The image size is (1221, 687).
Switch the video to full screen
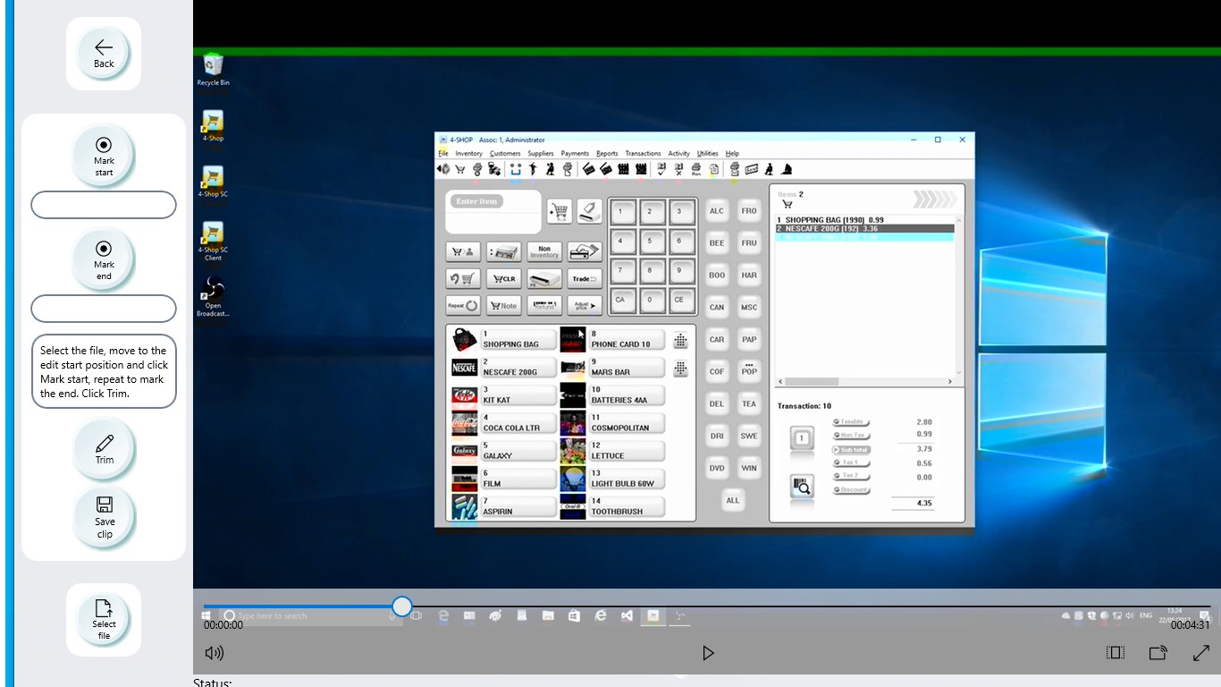point(1201,653)
